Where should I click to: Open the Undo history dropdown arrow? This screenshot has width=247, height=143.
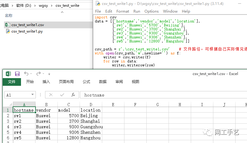click(x=31, y=73)
